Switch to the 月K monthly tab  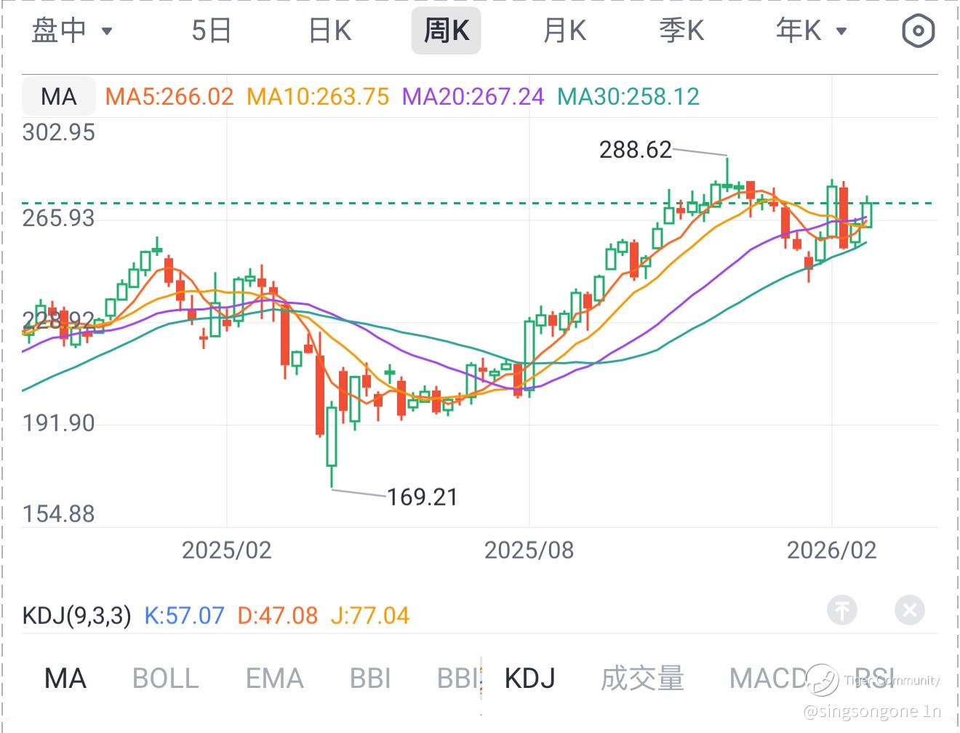(x=564, y=31)
